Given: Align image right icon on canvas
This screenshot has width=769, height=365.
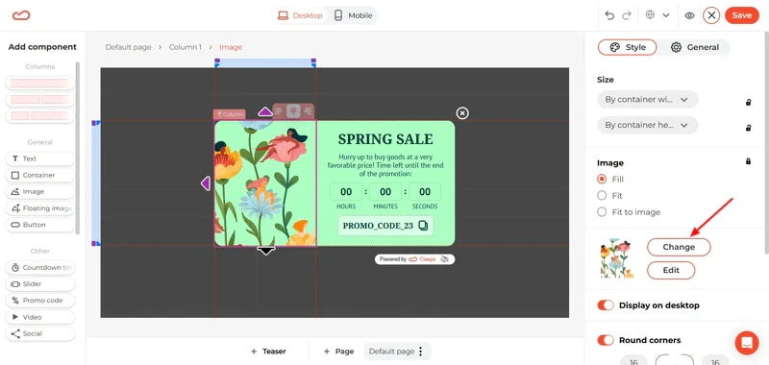Looking at the screenshot, I should [x=308, y=111].
